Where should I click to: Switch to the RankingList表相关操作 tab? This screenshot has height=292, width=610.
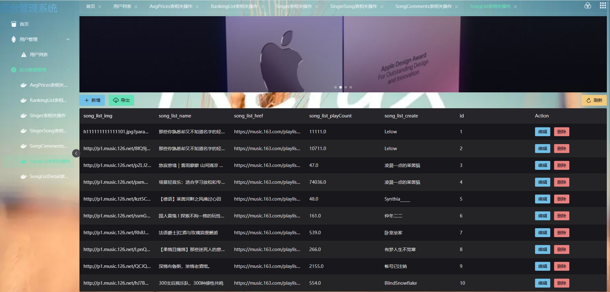tap(234, 6)
